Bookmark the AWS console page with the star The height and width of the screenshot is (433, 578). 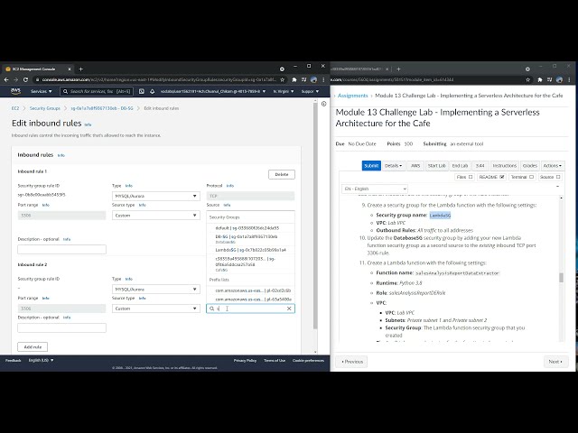(x=283, y=79)
